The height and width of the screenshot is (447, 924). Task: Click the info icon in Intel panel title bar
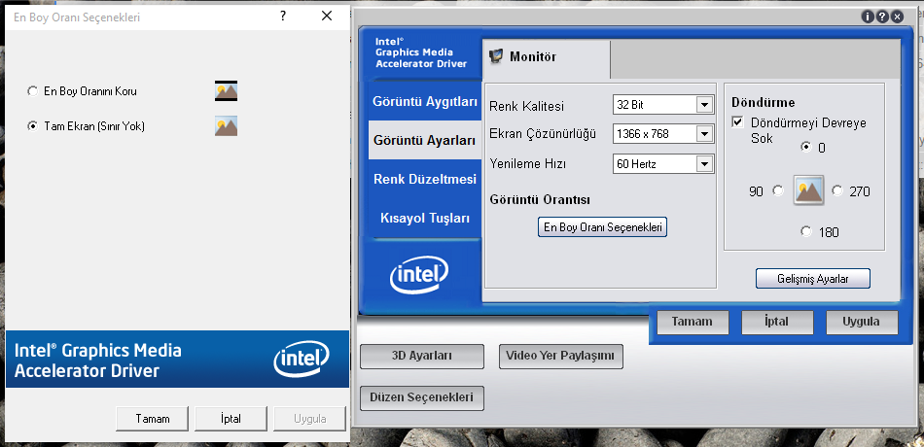[868, 17]
